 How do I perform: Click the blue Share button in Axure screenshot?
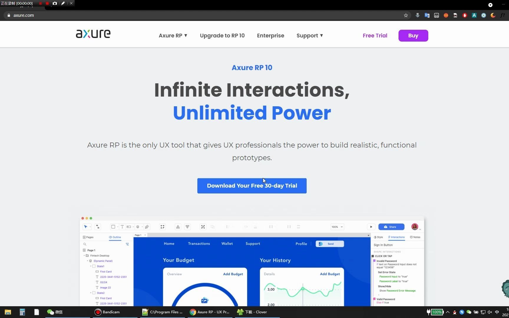pos(391,227)
